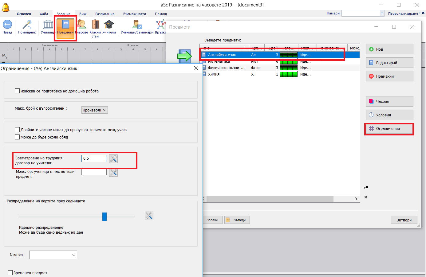Enable 'Изисква се подготовка на домашна работа' checkbox

click(x=18, y=91)
